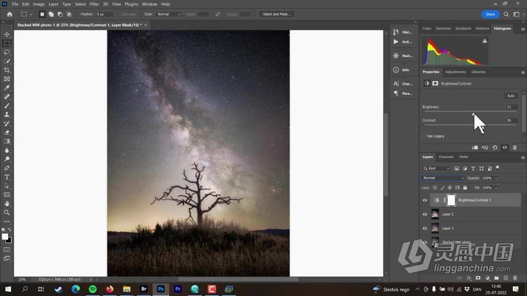Screen dimensions: 527x296
Task: Open the layer Kind filter dropdown
Action: (x=436, y=168)
